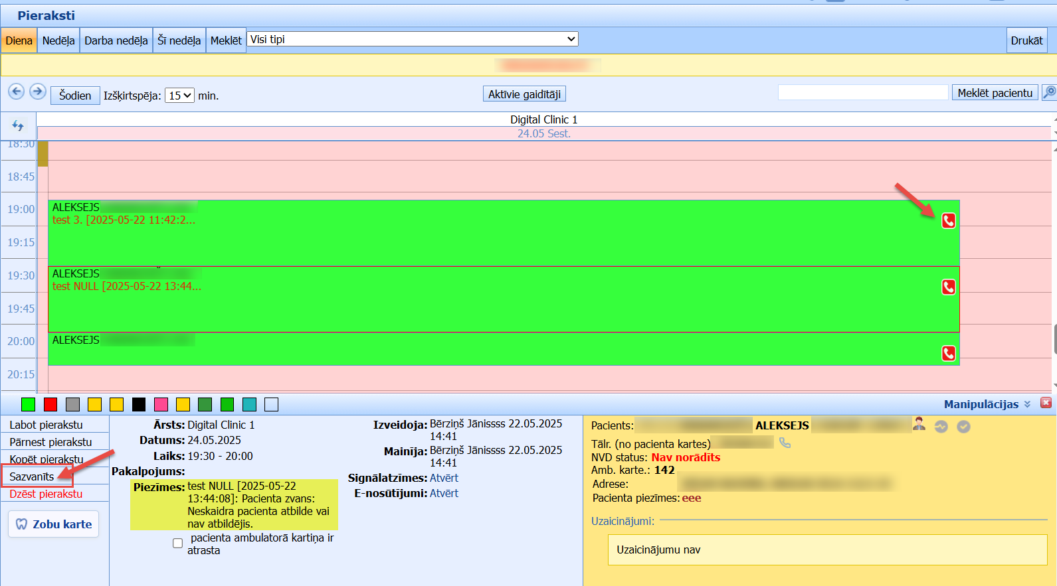
Task: Open the Signālatzīmes Atvērt link
Action: [x=444, y=478]
